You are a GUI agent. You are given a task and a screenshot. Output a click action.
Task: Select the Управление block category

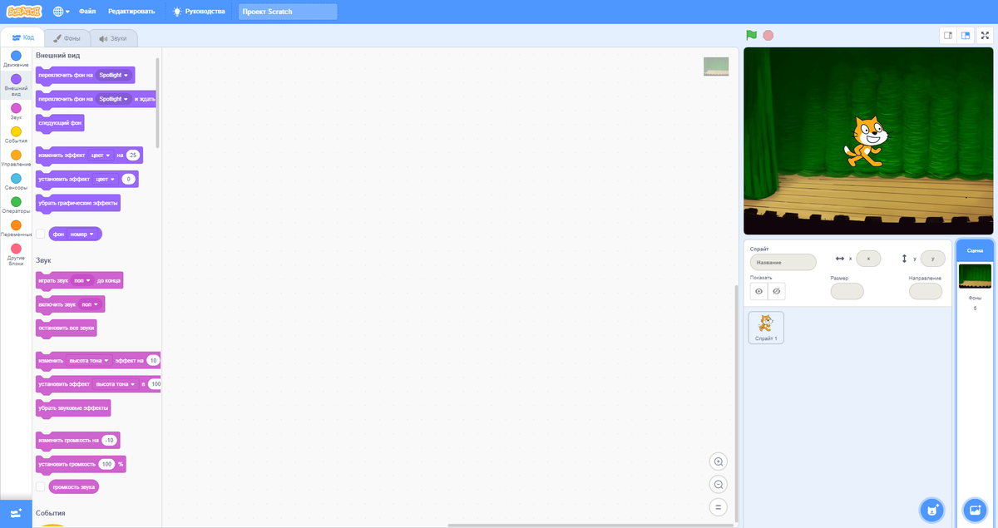[x=16, y=158]
